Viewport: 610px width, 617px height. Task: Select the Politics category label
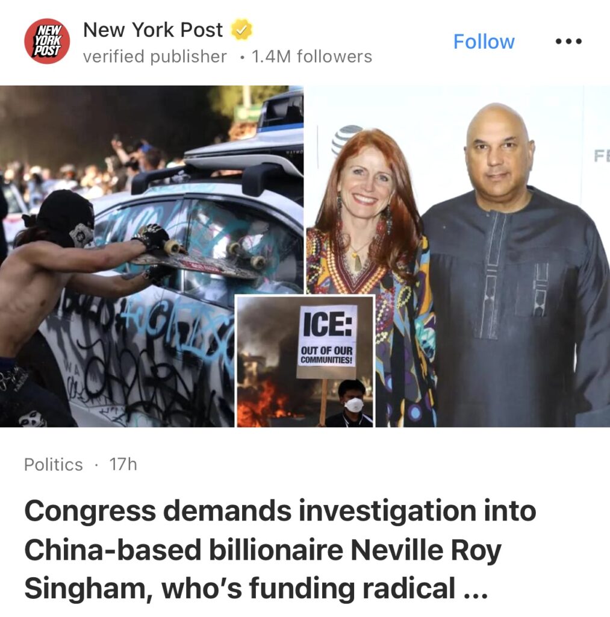pyautogui.click(x=54, y=465)
